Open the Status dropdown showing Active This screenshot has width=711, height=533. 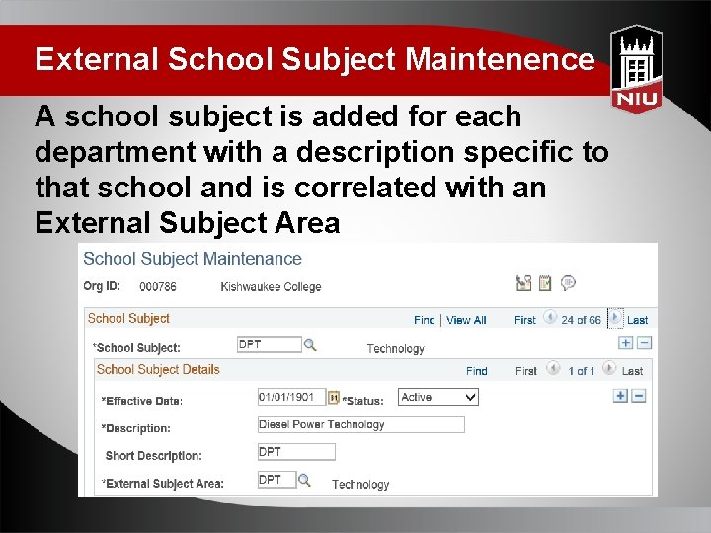438,397
